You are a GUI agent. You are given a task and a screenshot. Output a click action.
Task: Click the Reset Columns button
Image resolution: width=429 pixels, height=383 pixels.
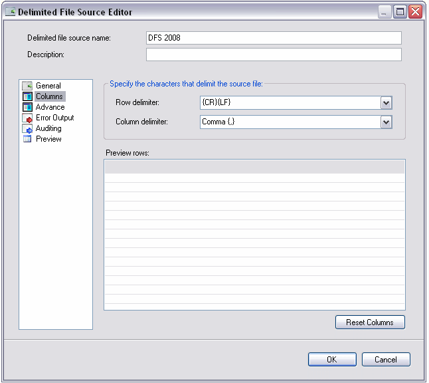(x=370, y=322)
